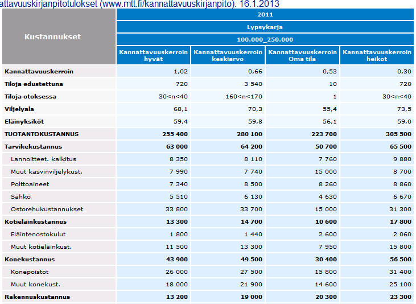Click the value 3 540 in Tiloja edustettuna row
416x304 pixels.
coord(253,84)
